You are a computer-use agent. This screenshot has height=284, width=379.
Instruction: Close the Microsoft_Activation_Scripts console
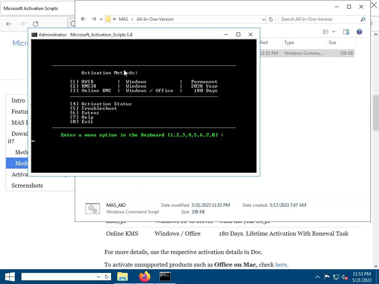(251, 34)
